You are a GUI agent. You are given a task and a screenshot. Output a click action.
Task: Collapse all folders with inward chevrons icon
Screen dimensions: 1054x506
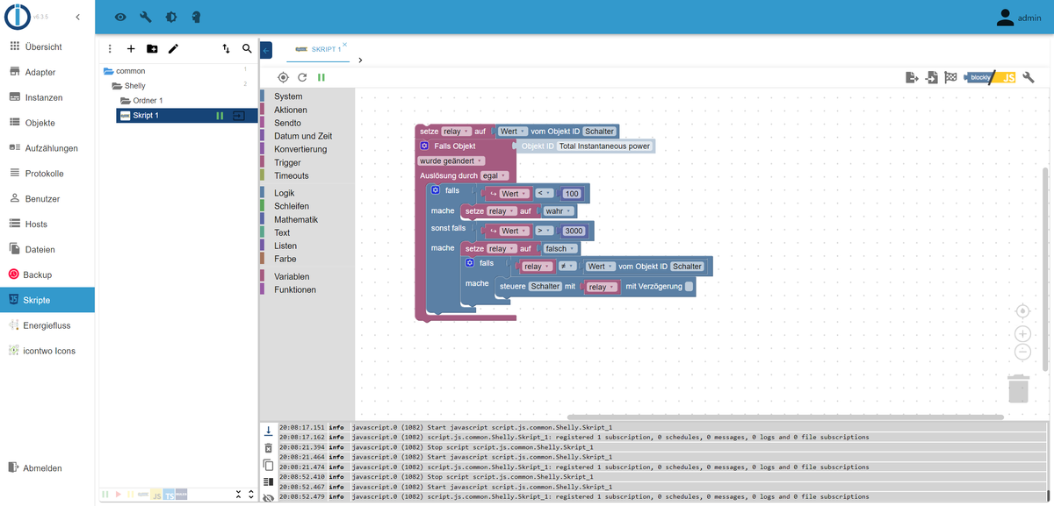[x=238, y=495]
